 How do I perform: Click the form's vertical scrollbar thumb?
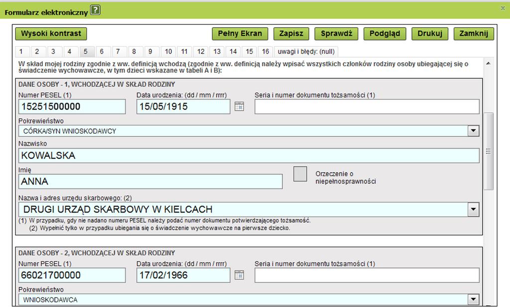click(488, 151)
